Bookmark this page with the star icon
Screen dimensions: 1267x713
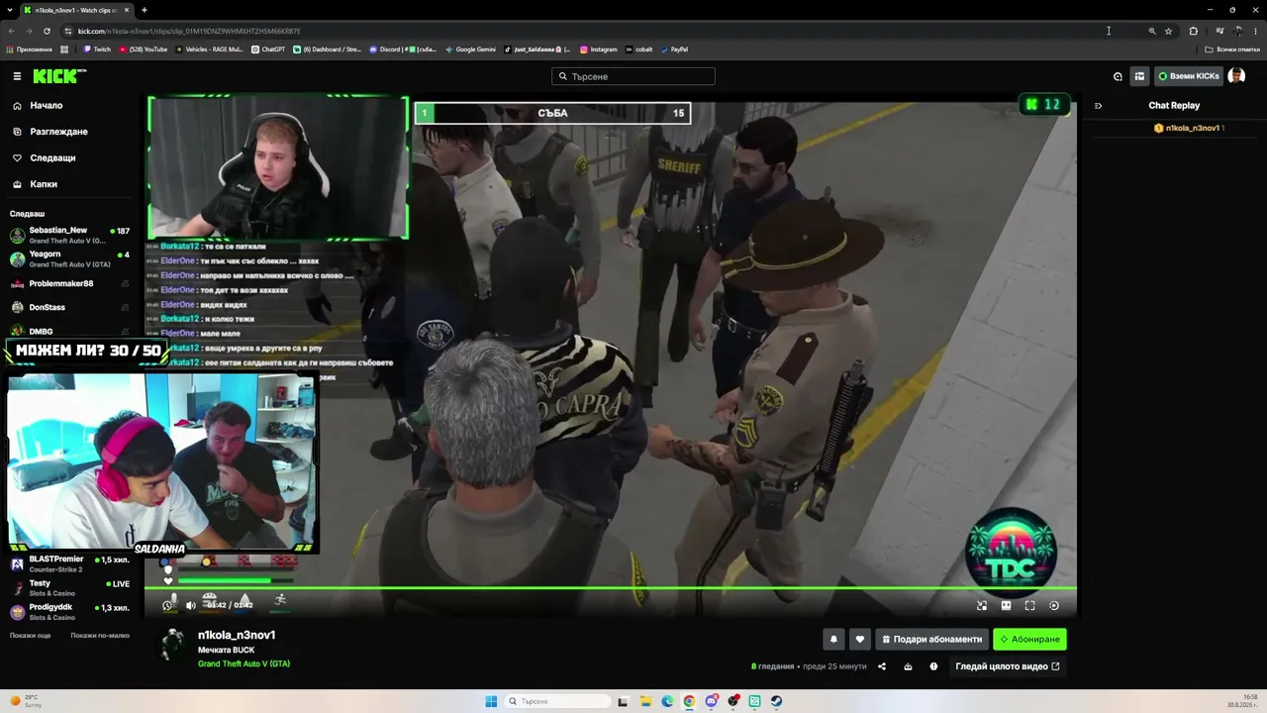coord(1168,31)
